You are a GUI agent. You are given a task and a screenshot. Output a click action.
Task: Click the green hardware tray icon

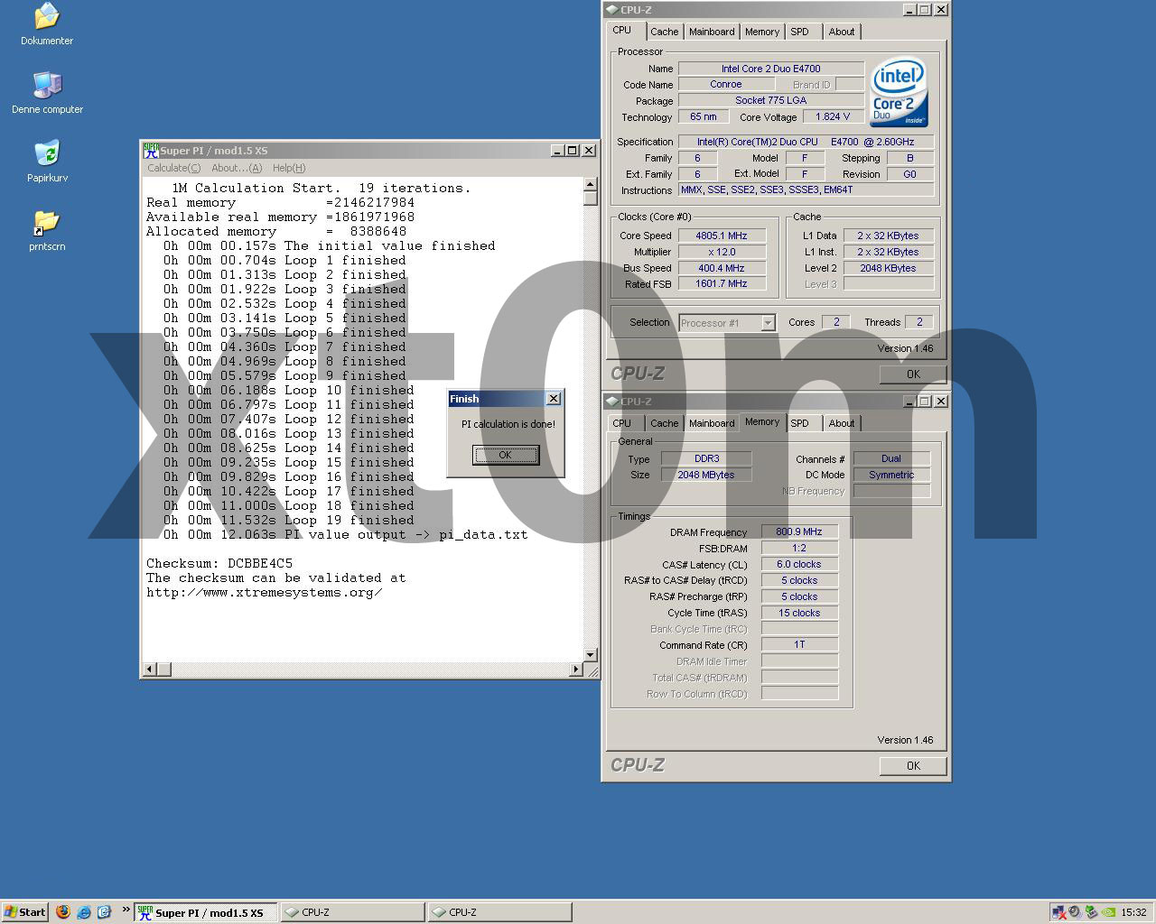click(1091, 912)
